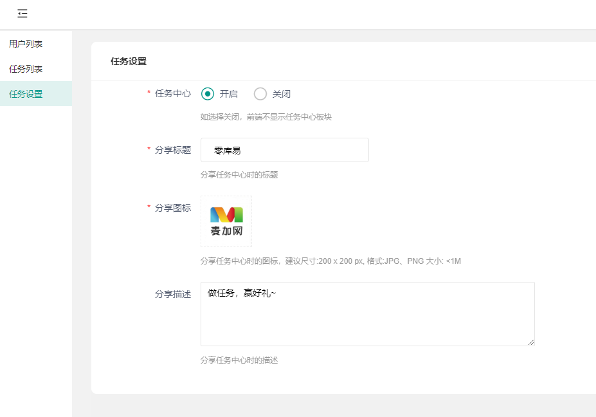
Task: Click the 任务中心 field label
Action: (173, 93)
